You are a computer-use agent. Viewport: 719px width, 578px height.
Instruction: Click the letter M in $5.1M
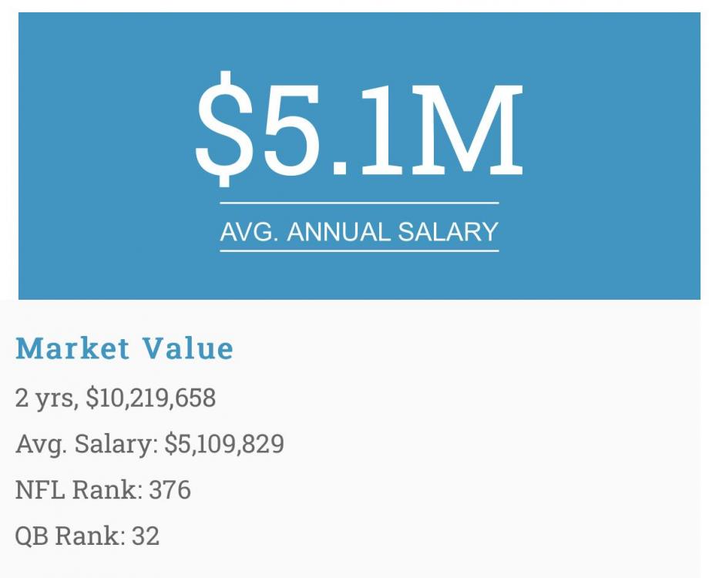tap(470, 127)
